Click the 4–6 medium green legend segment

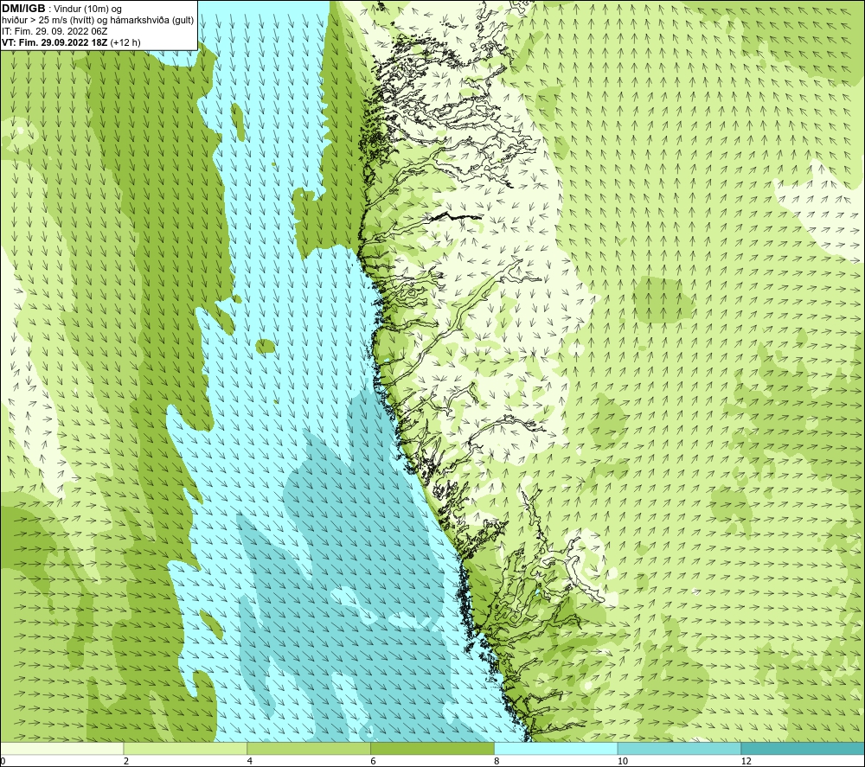coord(309,748)
